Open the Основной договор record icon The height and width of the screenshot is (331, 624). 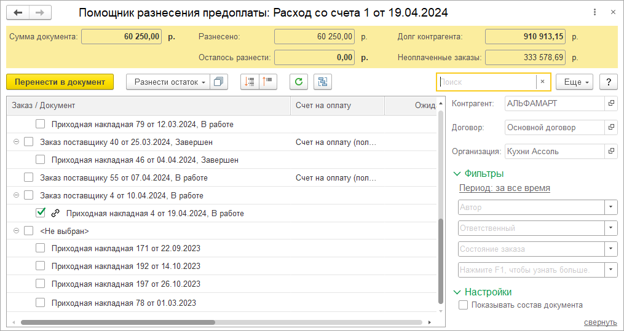click(611, 128)
